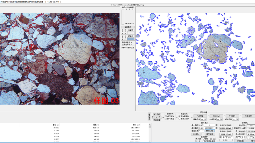Run 颗粒分析 particle analysis
255x143 pixels.
click(210, 131)
